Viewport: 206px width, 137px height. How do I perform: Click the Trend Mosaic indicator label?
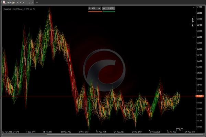point(19,9)
